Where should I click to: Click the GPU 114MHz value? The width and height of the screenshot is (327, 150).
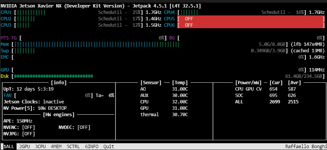[317, 70]
